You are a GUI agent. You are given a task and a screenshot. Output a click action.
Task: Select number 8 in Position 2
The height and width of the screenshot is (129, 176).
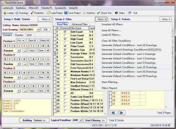click(43, 59)
